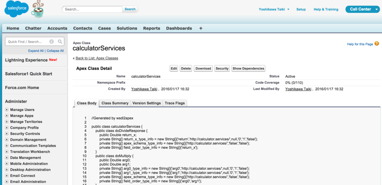
Task: Expand Desktop Administration tree node
Action: tap(7, 170)
